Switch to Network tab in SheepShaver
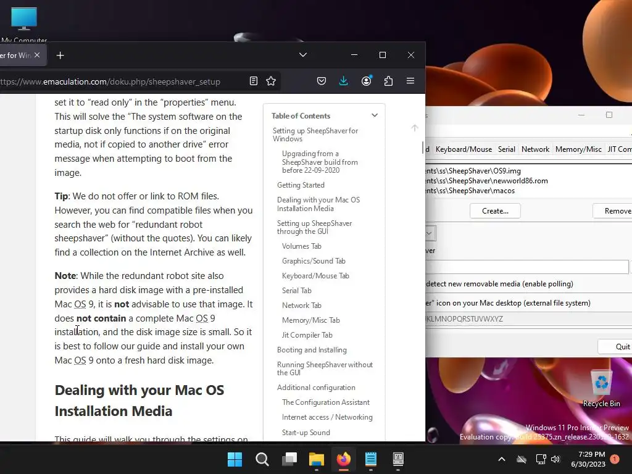Viewport: 632px width, 474px height. [535, 149]
